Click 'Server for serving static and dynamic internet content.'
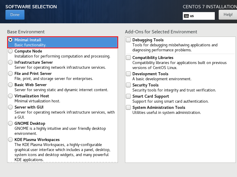237x177 pixels. [61, 90]
